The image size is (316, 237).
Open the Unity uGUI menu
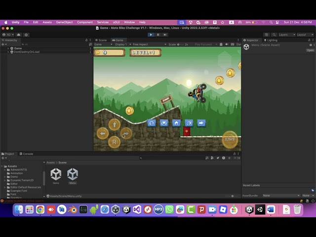pos(116,22)
